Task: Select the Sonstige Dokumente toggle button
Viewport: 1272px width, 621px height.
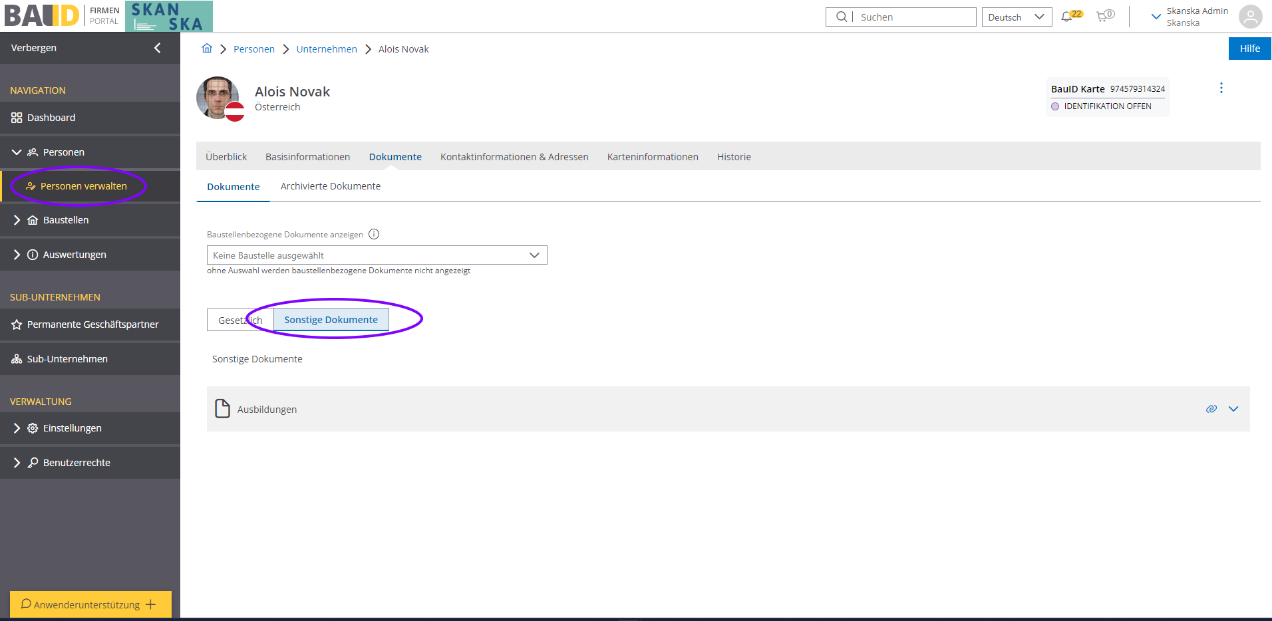Action: coord(331,320)
